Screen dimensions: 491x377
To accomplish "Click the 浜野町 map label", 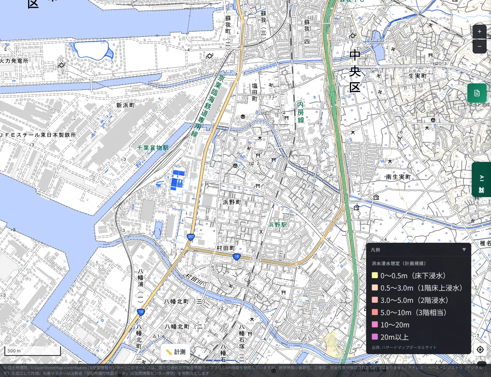I will pyautogui.click(x=232, y=202).
